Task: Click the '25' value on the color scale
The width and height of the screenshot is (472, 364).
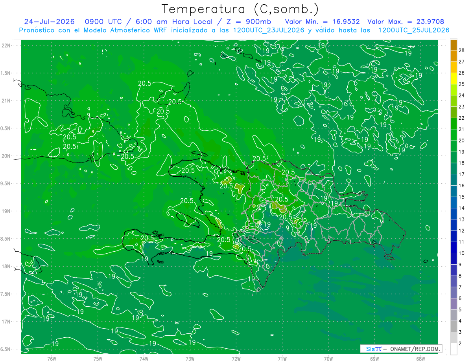Action: point(462,84)
